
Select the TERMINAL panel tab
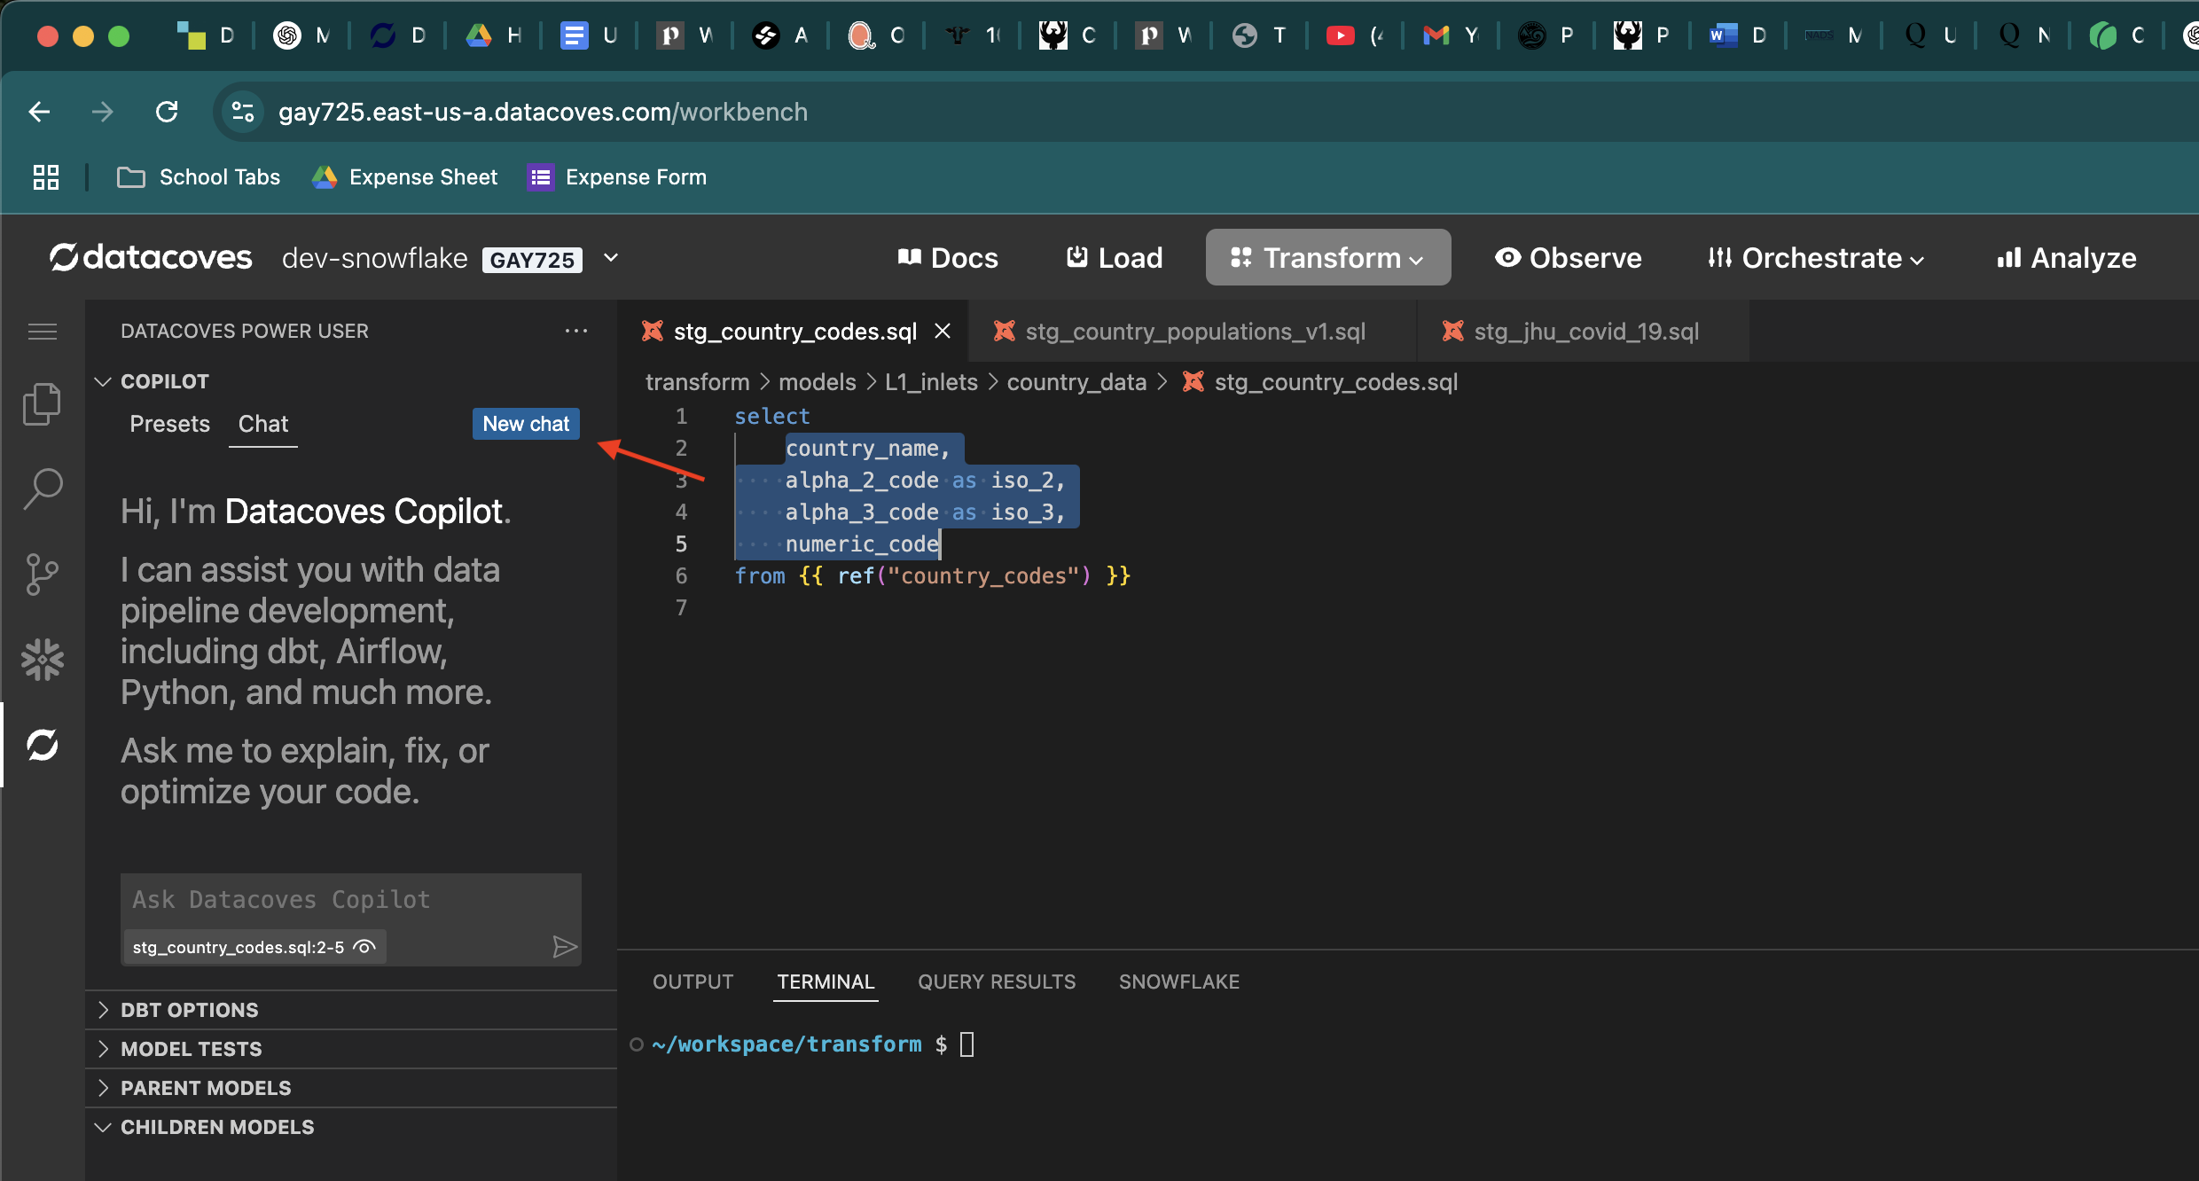826,982
